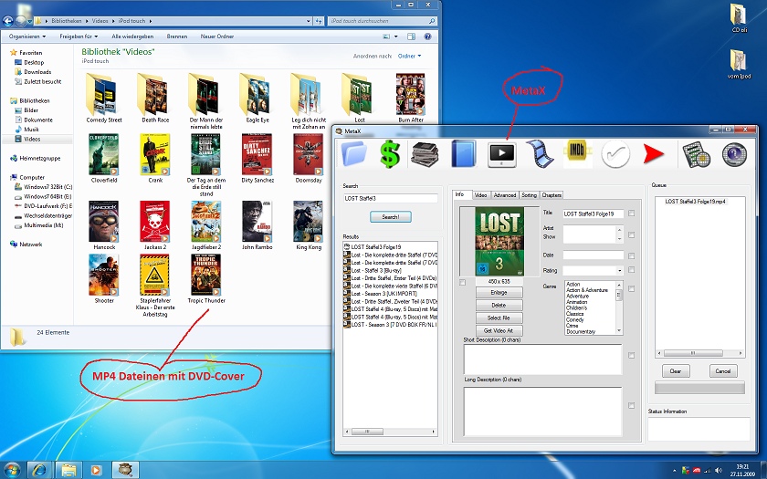The height and width of the screenshot is (479, 767).
Task: Toggle the Date field checkbox in MetaX
Action: [632, 255]
